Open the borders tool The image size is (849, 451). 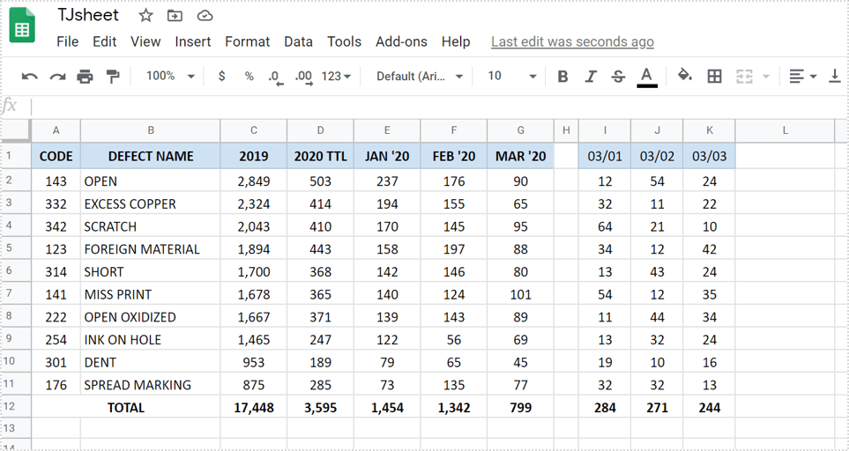point(715,77)
